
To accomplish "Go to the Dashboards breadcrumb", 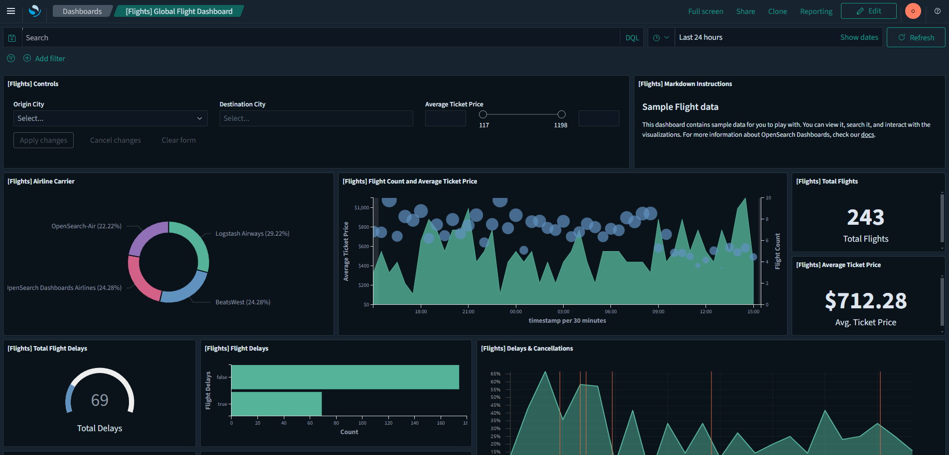I will (82, 11).
